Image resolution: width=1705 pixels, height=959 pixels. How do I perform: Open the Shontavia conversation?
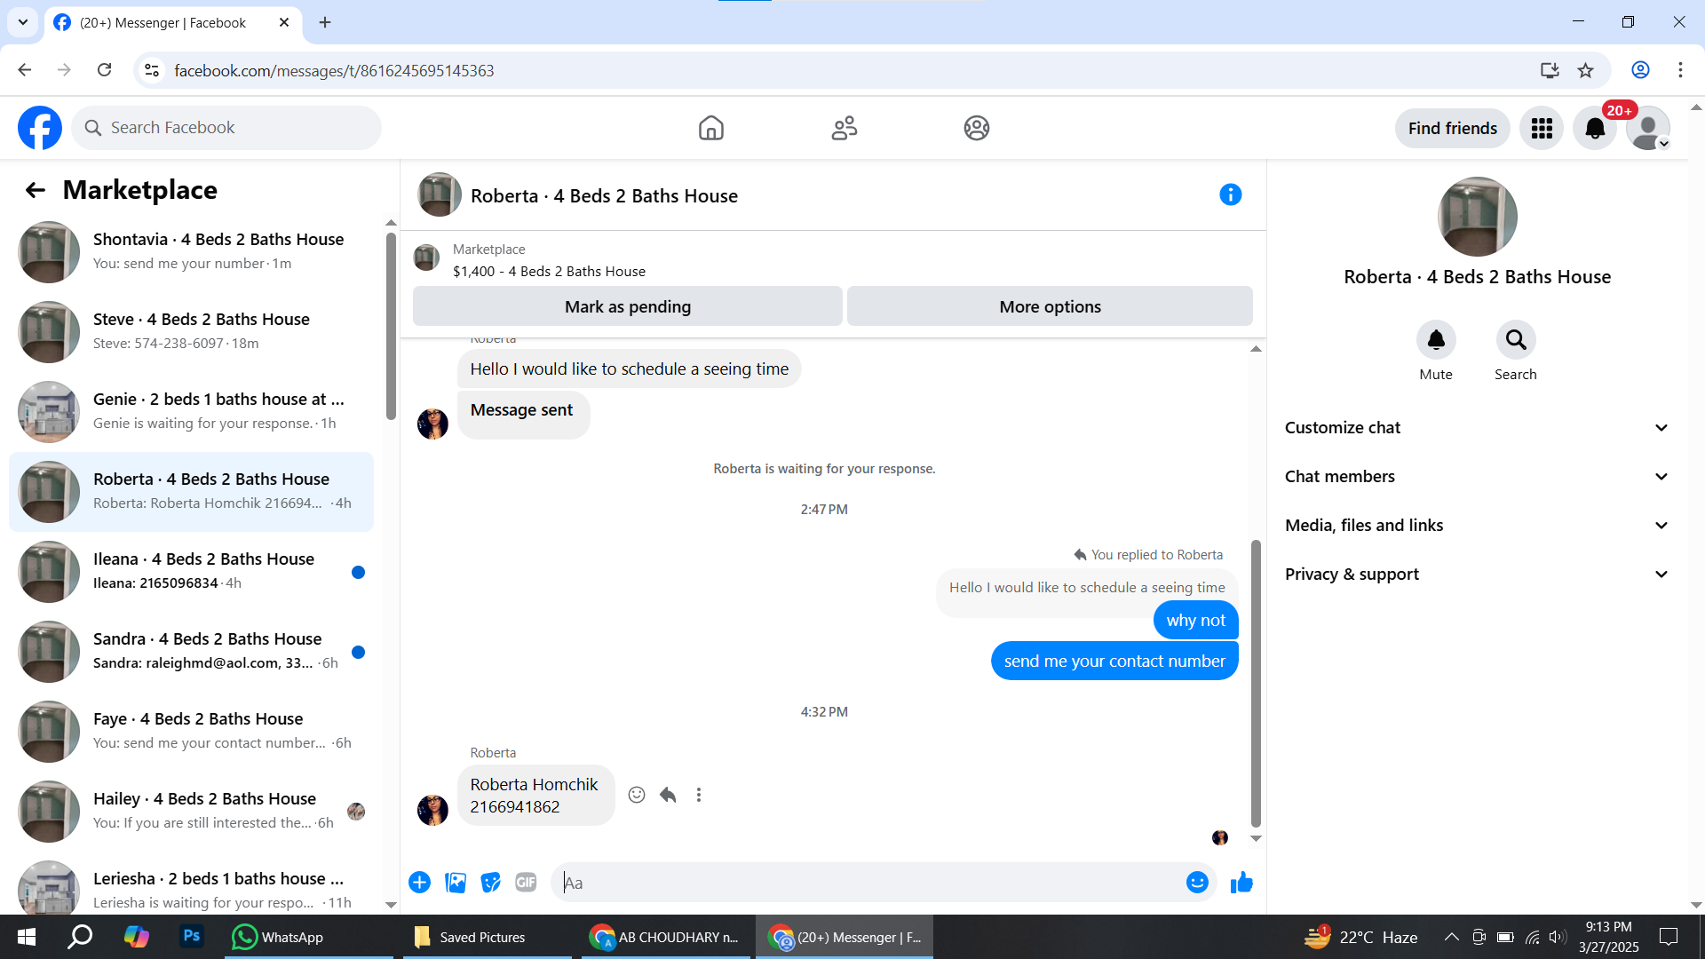coord(191,252)
